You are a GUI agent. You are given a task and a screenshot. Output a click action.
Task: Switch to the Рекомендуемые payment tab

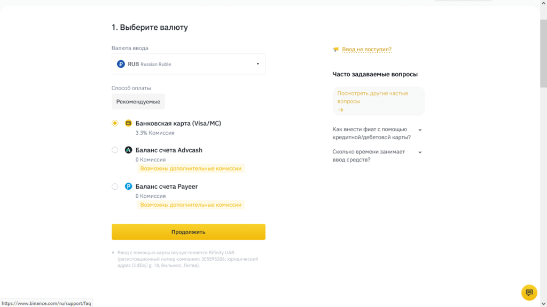pos(138,101)
